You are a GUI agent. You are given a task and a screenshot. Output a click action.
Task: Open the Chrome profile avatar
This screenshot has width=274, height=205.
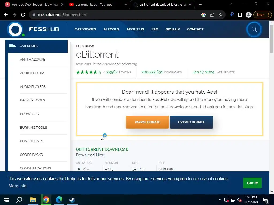coord(248,15)
